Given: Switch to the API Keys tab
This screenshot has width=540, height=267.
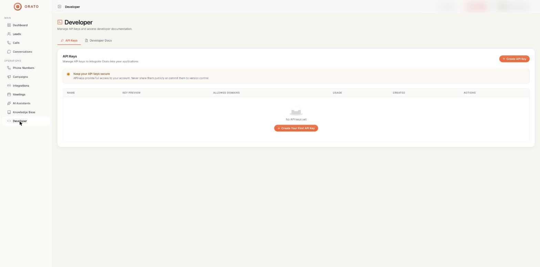Looking at the screenshot, I should point(69,41).
